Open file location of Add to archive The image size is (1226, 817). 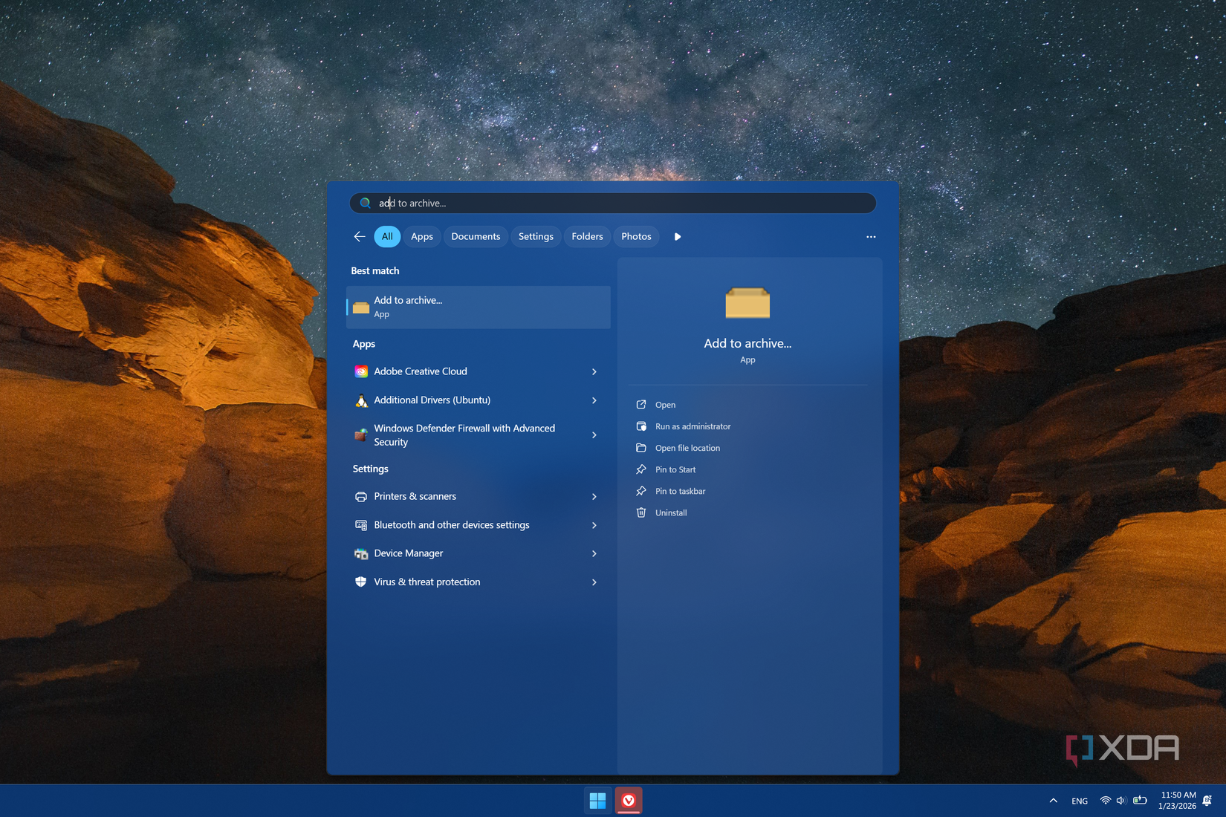coord(687,448)
